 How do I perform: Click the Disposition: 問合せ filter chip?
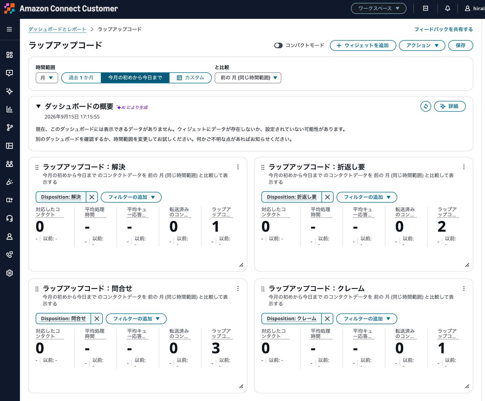tap(63, 319)
